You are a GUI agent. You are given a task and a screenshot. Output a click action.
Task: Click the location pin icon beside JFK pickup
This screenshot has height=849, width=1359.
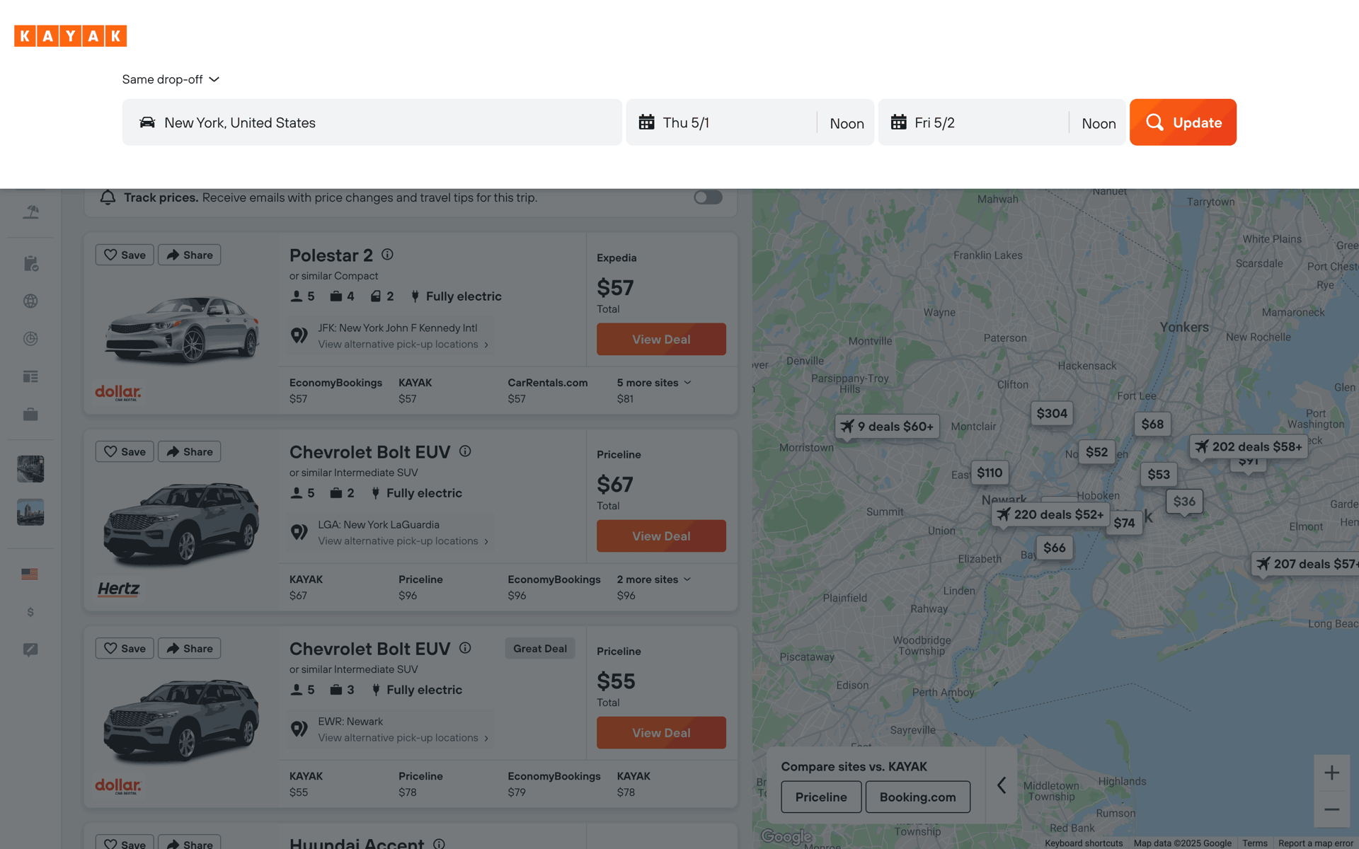(299, 335)
